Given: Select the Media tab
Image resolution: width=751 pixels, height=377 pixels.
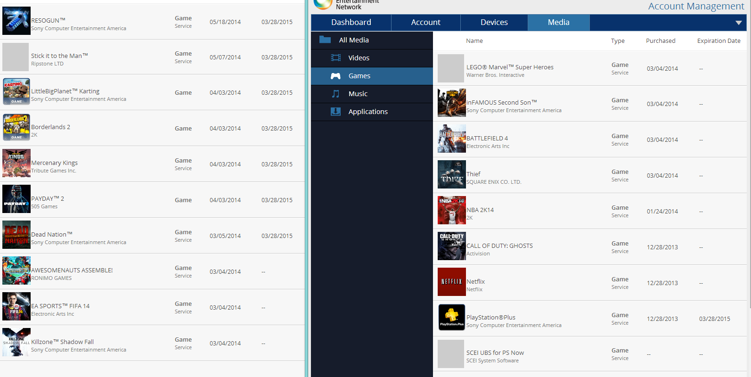Looking at the screenshot, I should pos(558,23).
